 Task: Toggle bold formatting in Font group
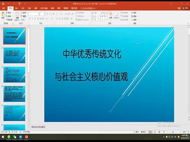pyautogui.click(x=30, y=19)
